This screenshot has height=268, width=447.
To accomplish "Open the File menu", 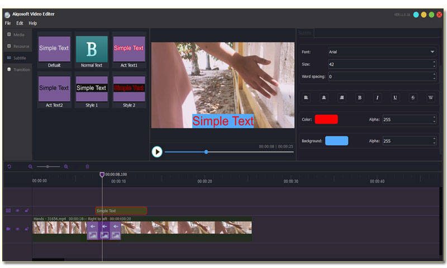I will pyautogui.click(x=8, y=23).
